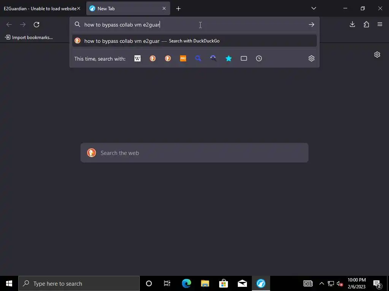Open Microsoft Store from taskbar
The height and width of the screenshot is (291, 389).
pos(223,283)
